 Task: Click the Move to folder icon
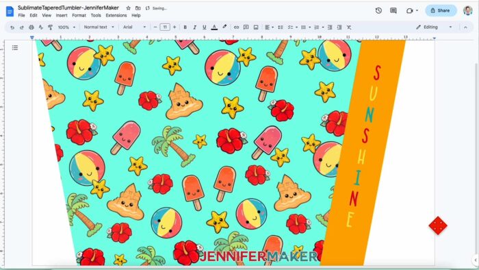click(x=138, y=8)
